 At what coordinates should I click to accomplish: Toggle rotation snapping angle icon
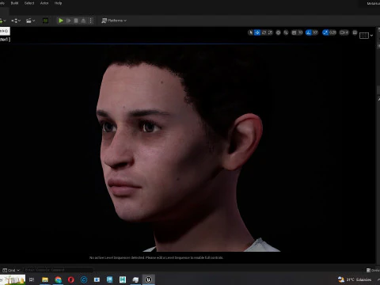click(x=309, y=32)
